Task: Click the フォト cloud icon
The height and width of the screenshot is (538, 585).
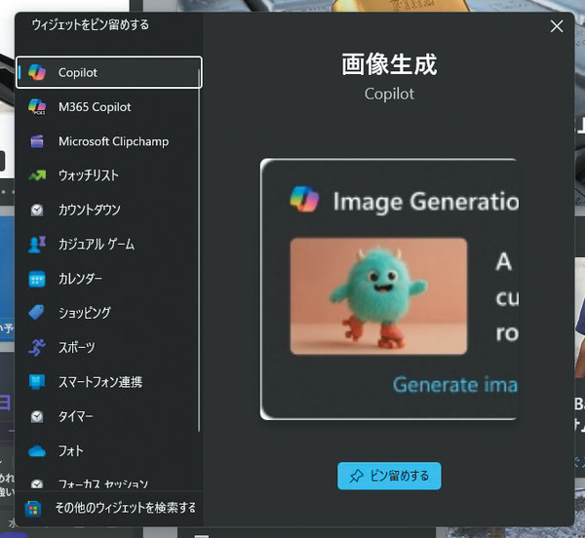Action: pos(37,451)
